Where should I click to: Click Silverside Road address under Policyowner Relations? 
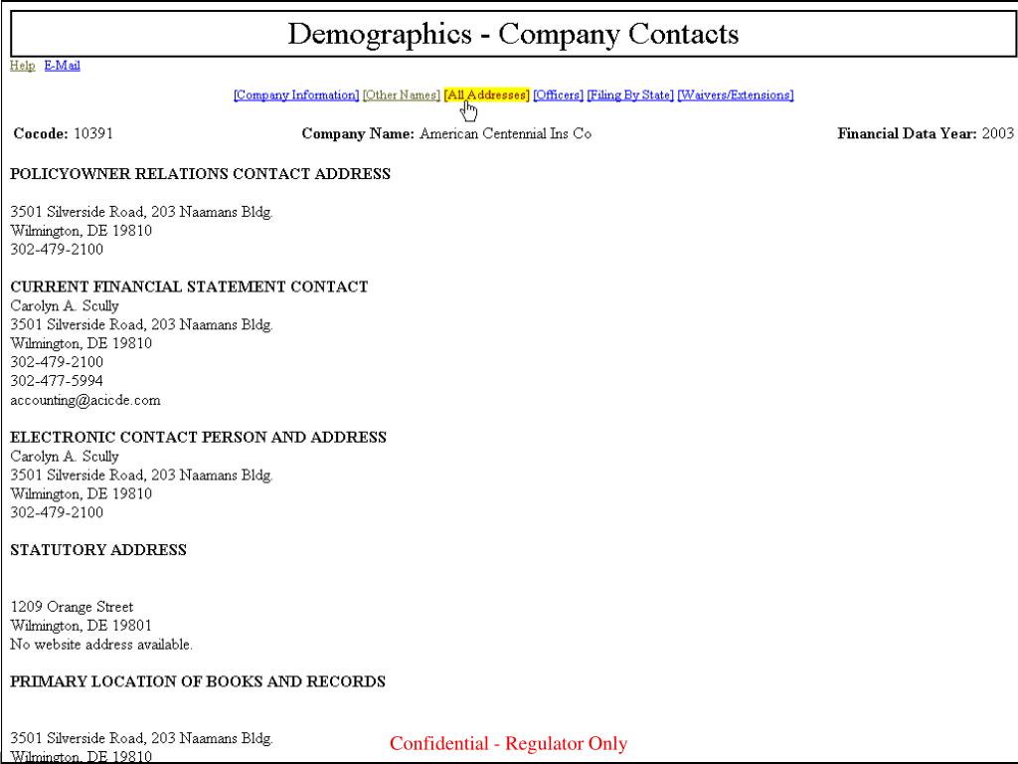(141, 212)
